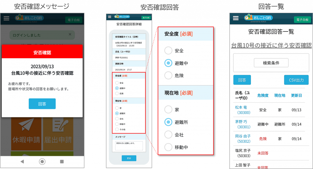Viewport: 313px width, 169px height.
Task: Tap the 届出申請 document tile
Action: point(58,133)
